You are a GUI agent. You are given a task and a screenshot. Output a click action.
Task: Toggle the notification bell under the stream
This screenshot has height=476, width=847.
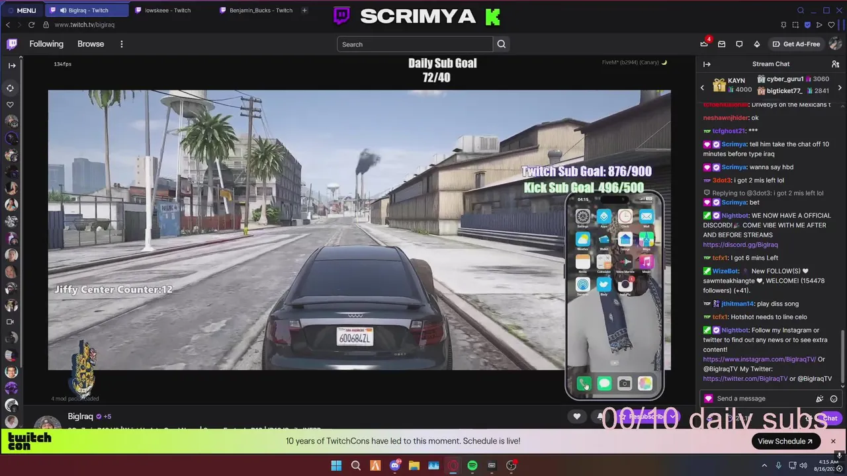(x=600, y=416)
